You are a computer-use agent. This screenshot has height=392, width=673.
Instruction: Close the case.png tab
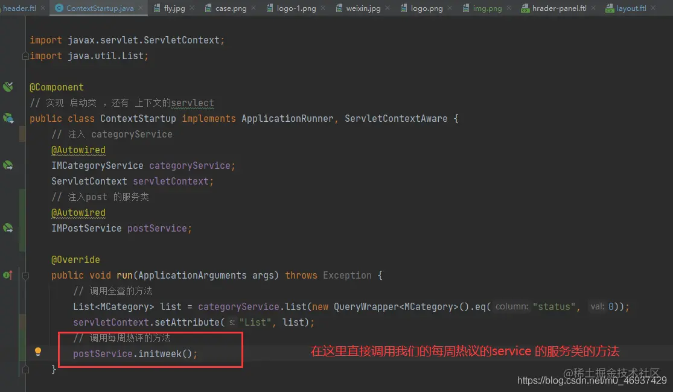tap(254, 8)
